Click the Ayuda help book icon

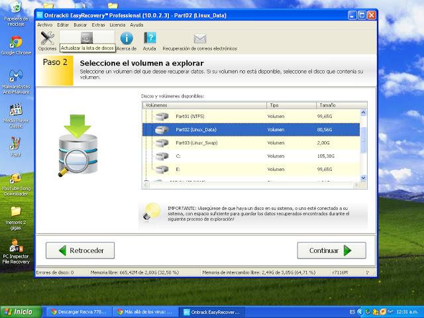point(150,38)
